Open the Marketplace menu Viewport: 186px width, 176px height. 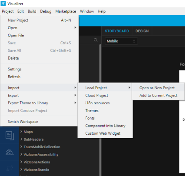tap(66, 11)
